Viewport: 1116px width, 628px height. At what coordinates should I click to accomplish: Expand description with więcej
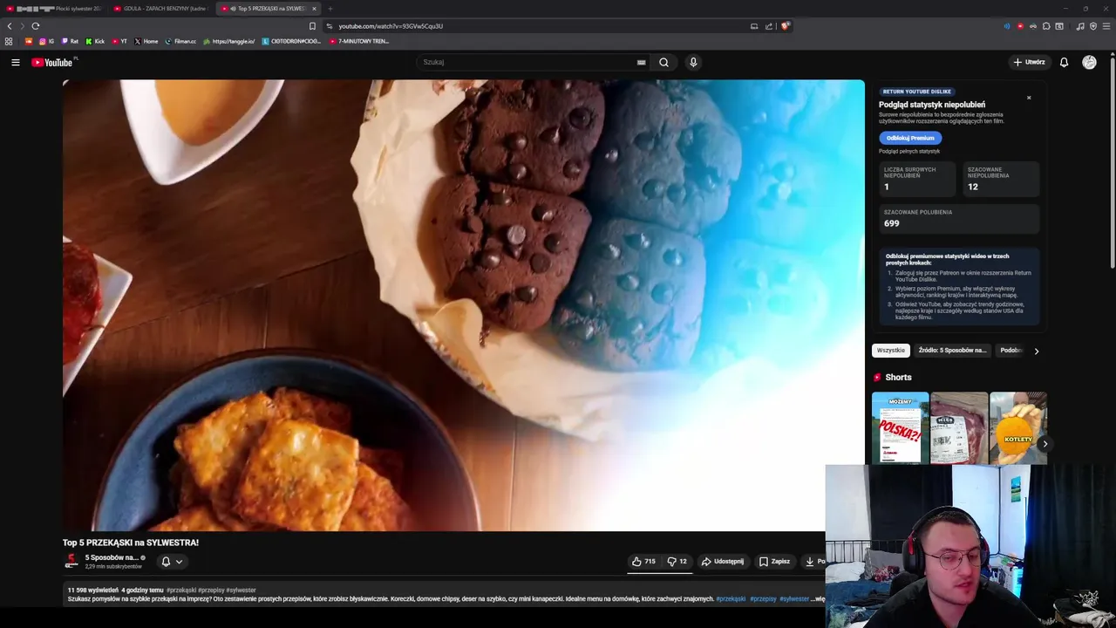click(819, 599)
